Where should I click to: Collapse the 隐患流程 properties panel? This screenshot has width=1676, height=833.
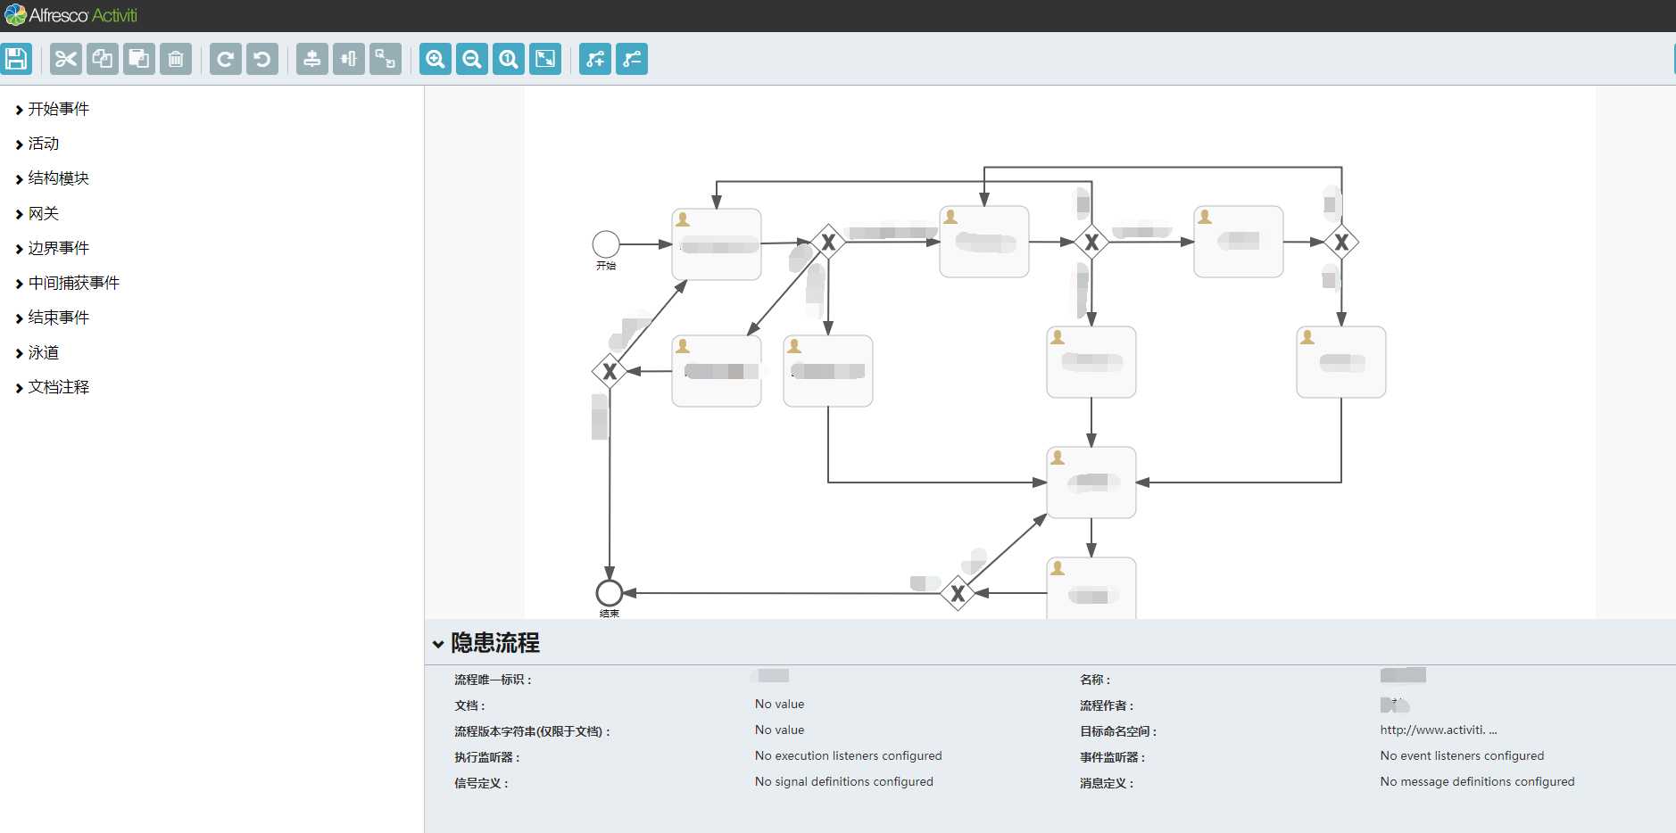pos(438,644)
